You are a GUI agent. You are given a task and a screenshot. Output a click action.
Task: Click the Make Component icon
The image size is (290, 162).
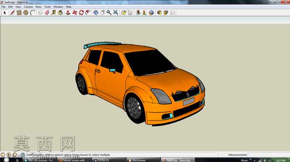[x=40, y=12]
